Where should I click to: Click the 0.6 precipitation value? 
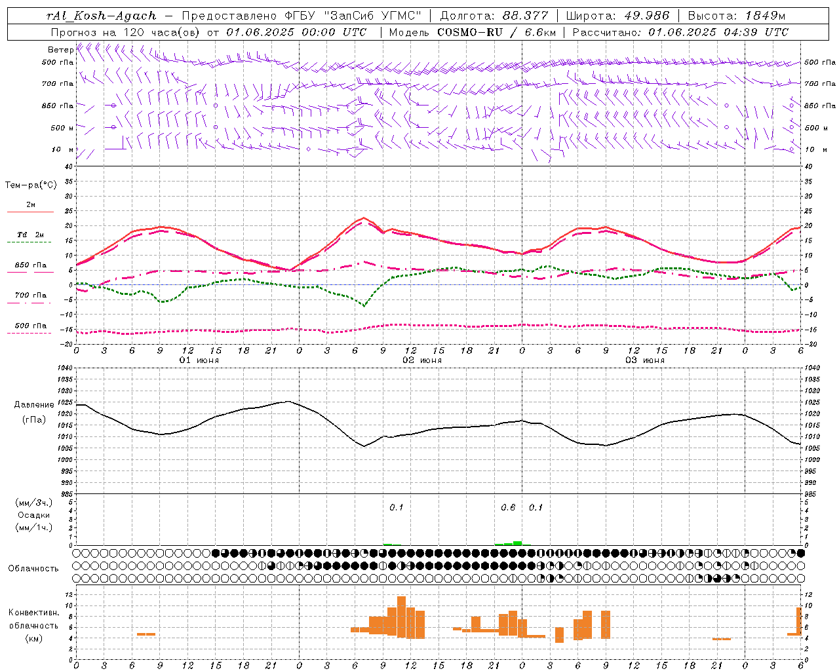click(x=508, y=507)
